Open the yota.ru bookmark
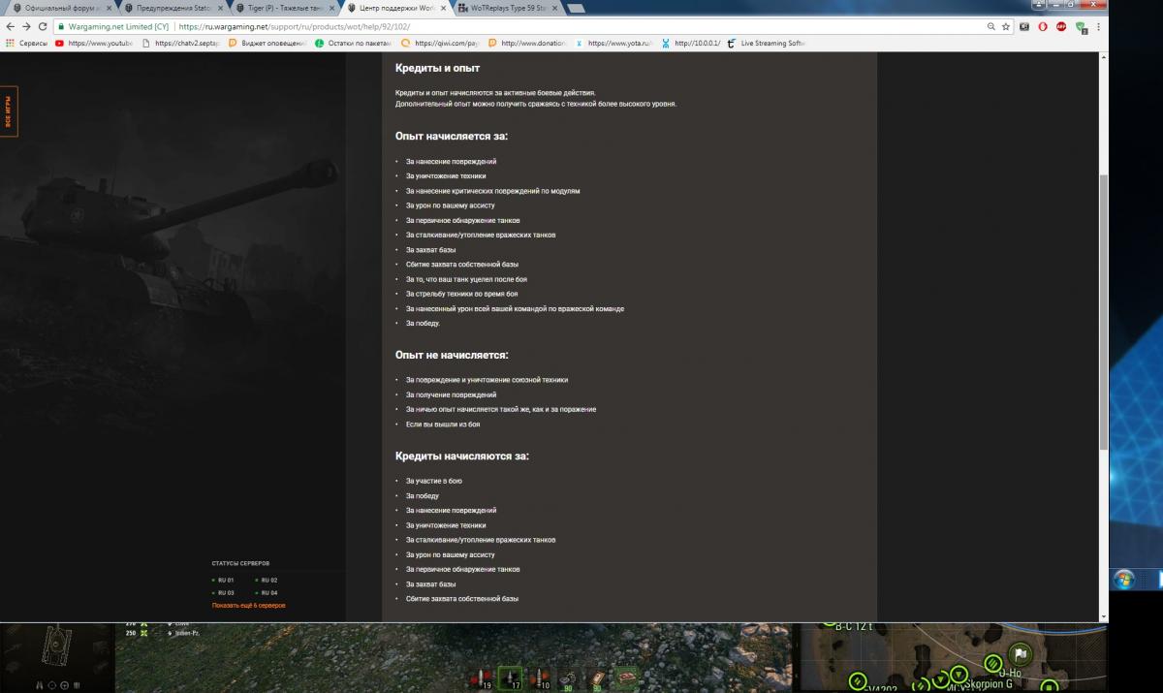The image size is (1163, 693). [x=614, y=44]
